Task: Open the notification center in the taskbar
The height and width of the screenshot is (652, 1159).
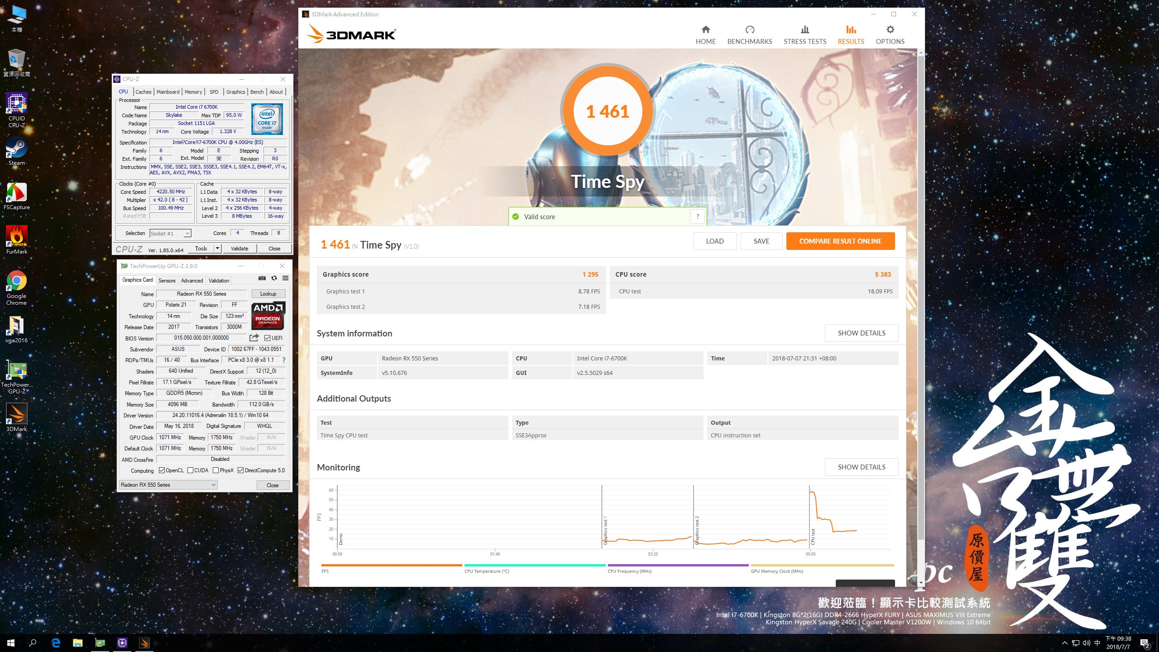Action: click(x=1145, y=643)
